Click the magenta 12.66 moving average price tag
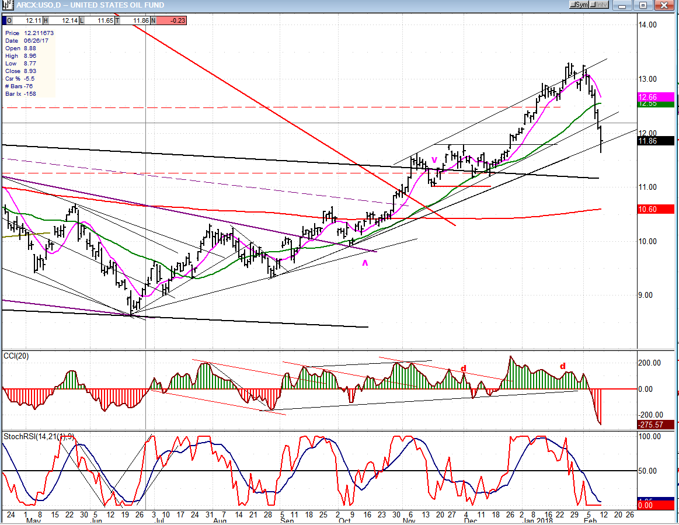 (656, 97)
